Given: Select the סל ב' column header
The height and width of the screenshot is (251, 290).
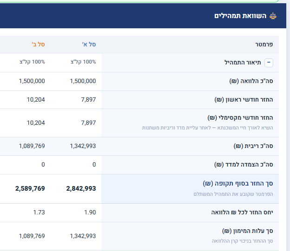Looking at the screenshot, I should (x=38, y=45).
